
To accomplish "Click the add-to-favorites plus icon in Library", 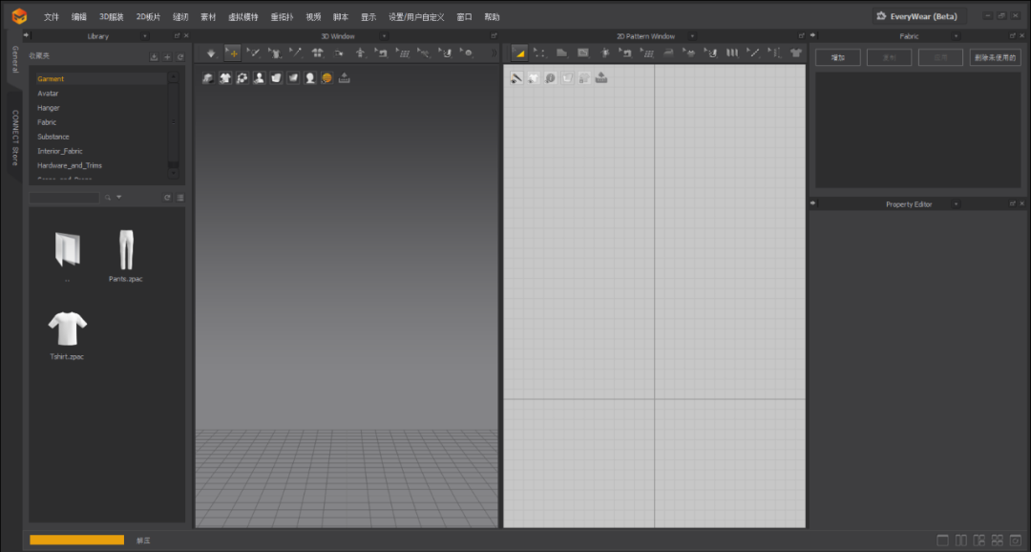I will click(x=167, y=57).
